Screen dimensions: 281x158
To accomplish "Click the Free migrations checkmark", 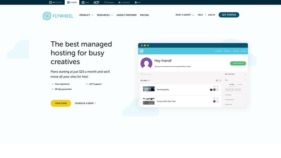I will pyautogui.click(x=52, y=84).
